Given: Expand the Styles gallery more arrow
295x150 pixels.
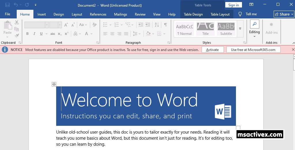Looking at the screenshot, I should (240, 29).
